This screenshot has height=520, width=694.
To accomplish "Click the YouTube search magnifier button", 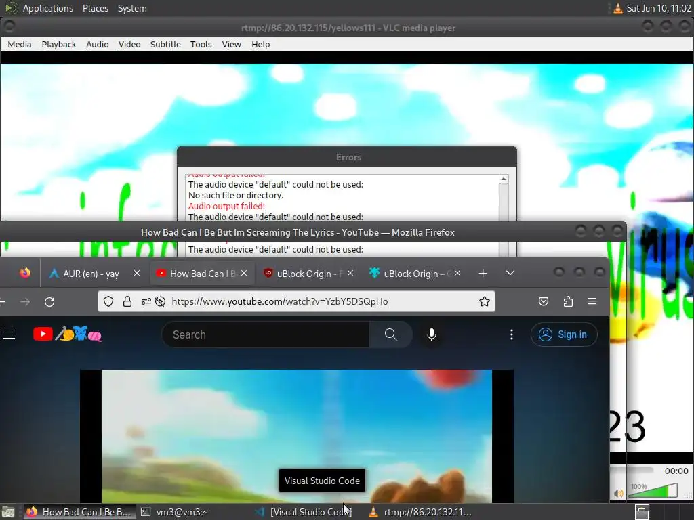I will point(391,334).
